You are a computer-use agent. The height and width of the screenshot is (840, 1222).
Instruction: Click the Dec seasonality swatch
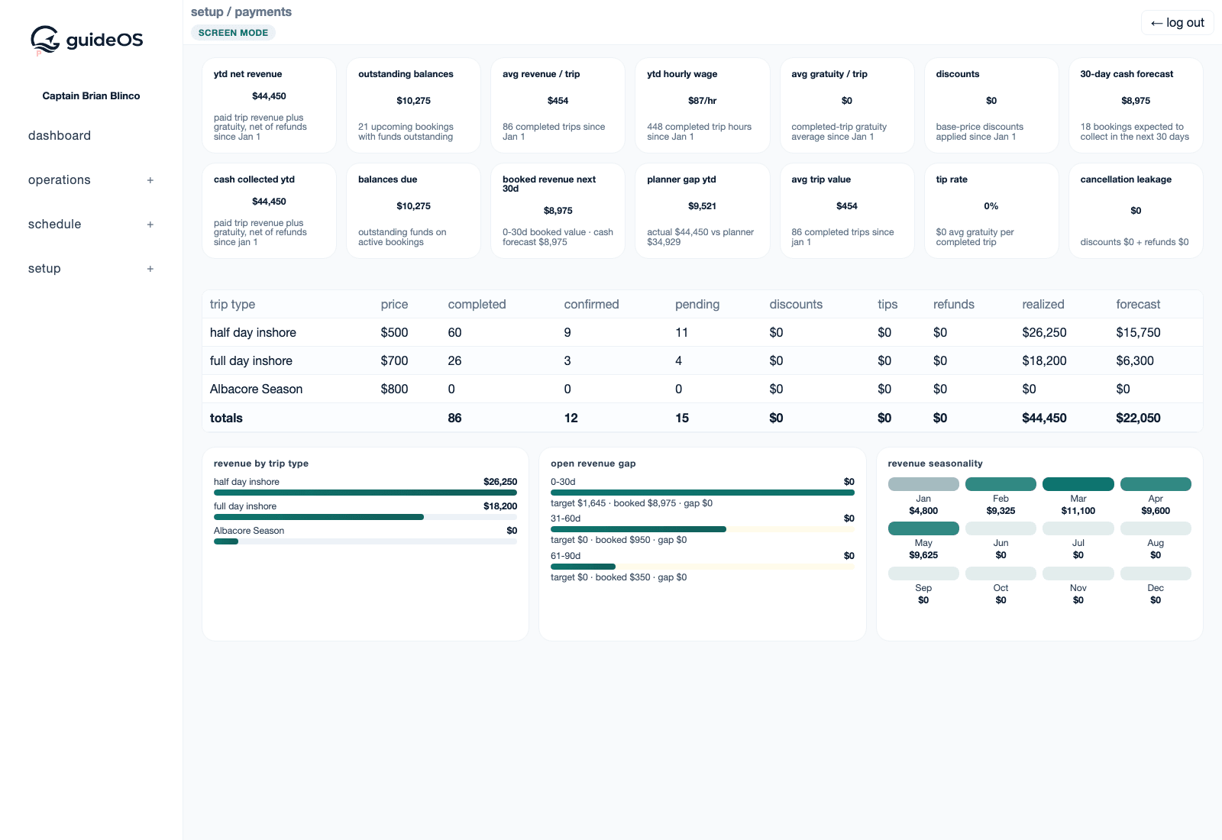[1156, 573]
